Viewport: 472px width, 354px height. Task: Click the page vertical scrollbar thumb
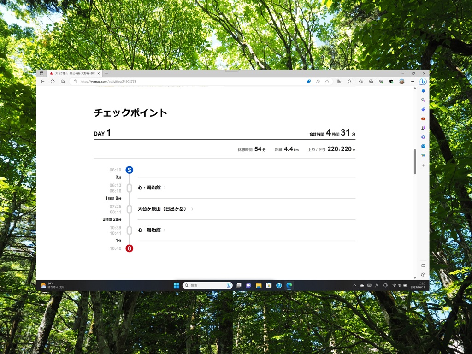[415, 162]
